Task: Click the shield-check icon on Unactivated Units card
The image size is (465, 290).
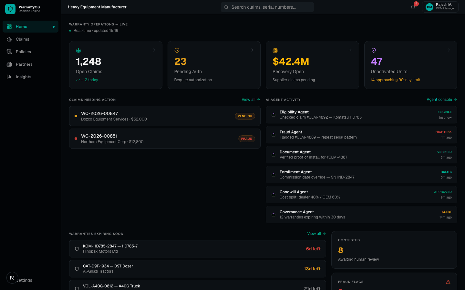Action: (x=374, y=50)
